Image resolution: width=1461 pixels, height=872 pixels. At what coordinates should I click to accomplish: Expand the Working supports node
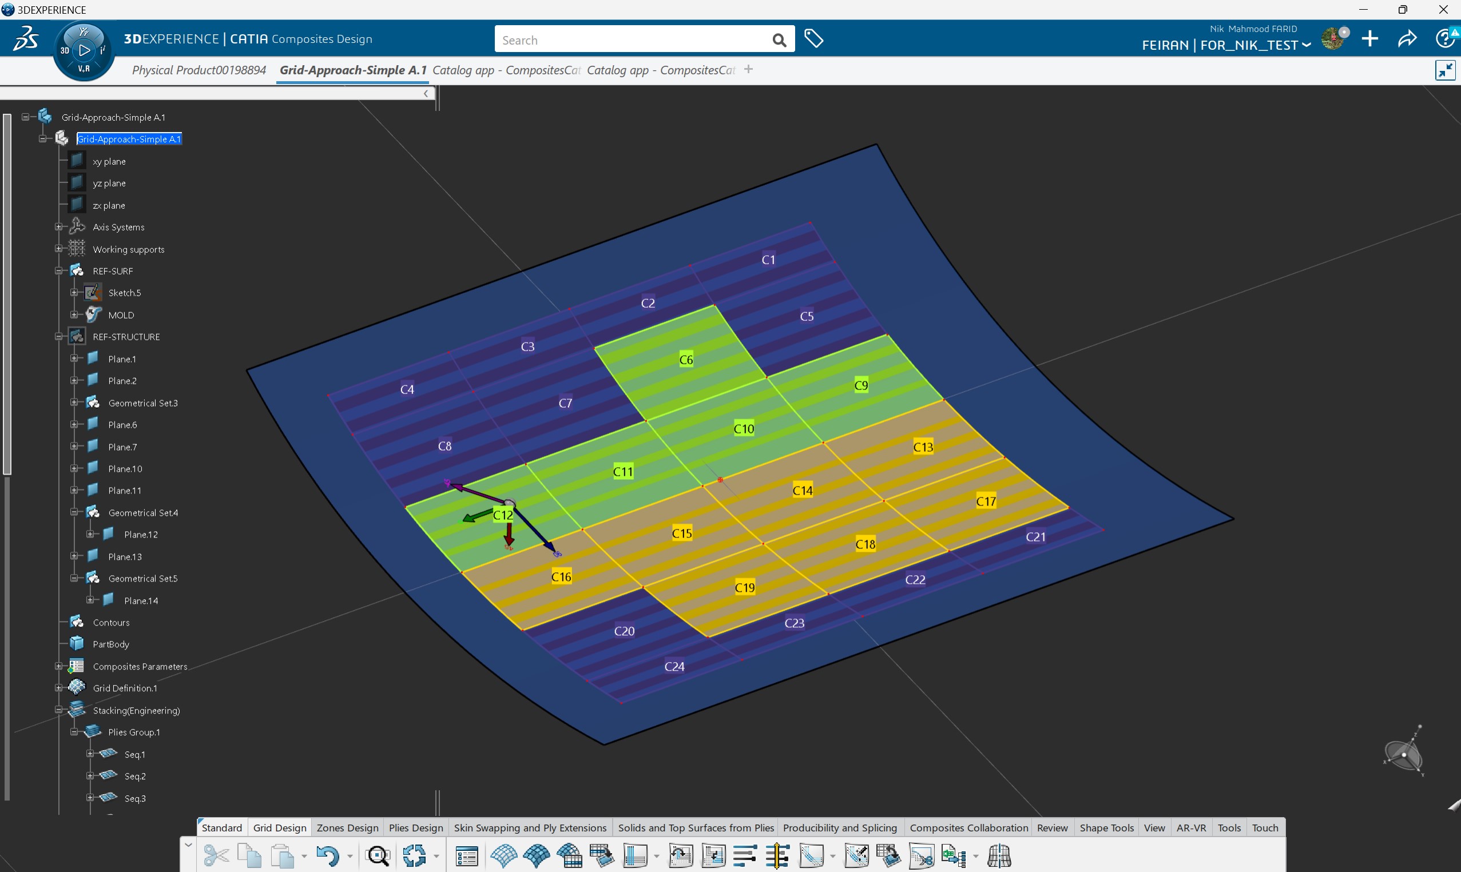click(59, 249)
